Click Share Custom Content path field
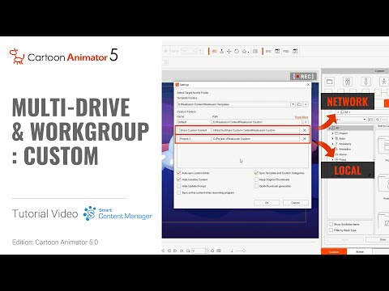The height and width of the screenshot is (291, 389). coord(256,130)
